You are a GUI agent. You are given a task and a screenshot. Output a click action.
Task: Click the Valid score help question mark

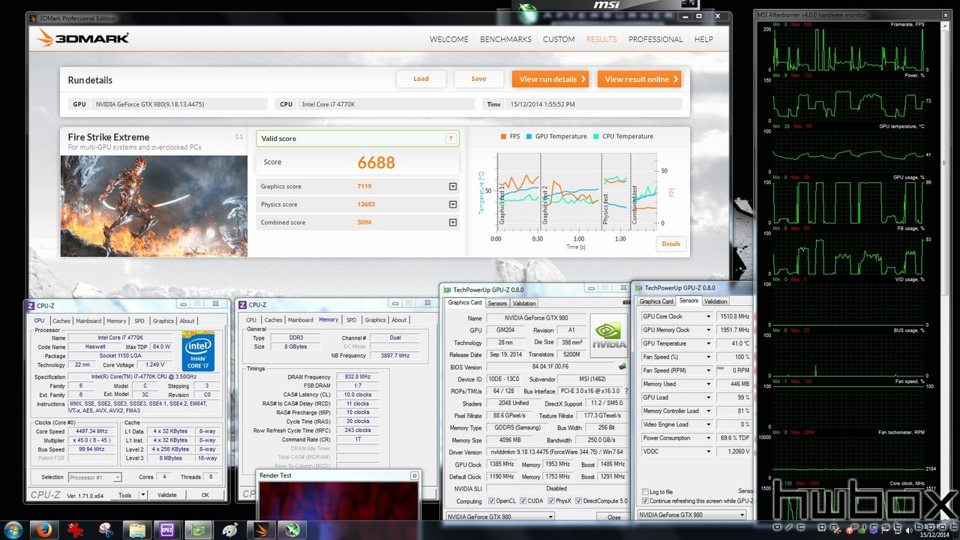coord(450,138)
